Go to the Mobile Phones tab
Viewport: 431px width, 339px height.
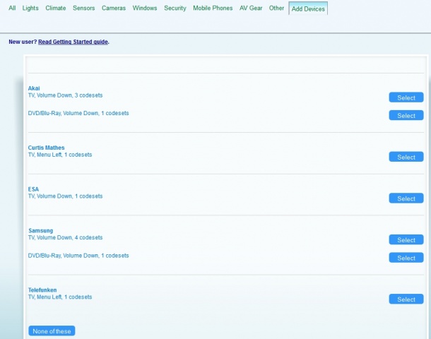point(213,8)
